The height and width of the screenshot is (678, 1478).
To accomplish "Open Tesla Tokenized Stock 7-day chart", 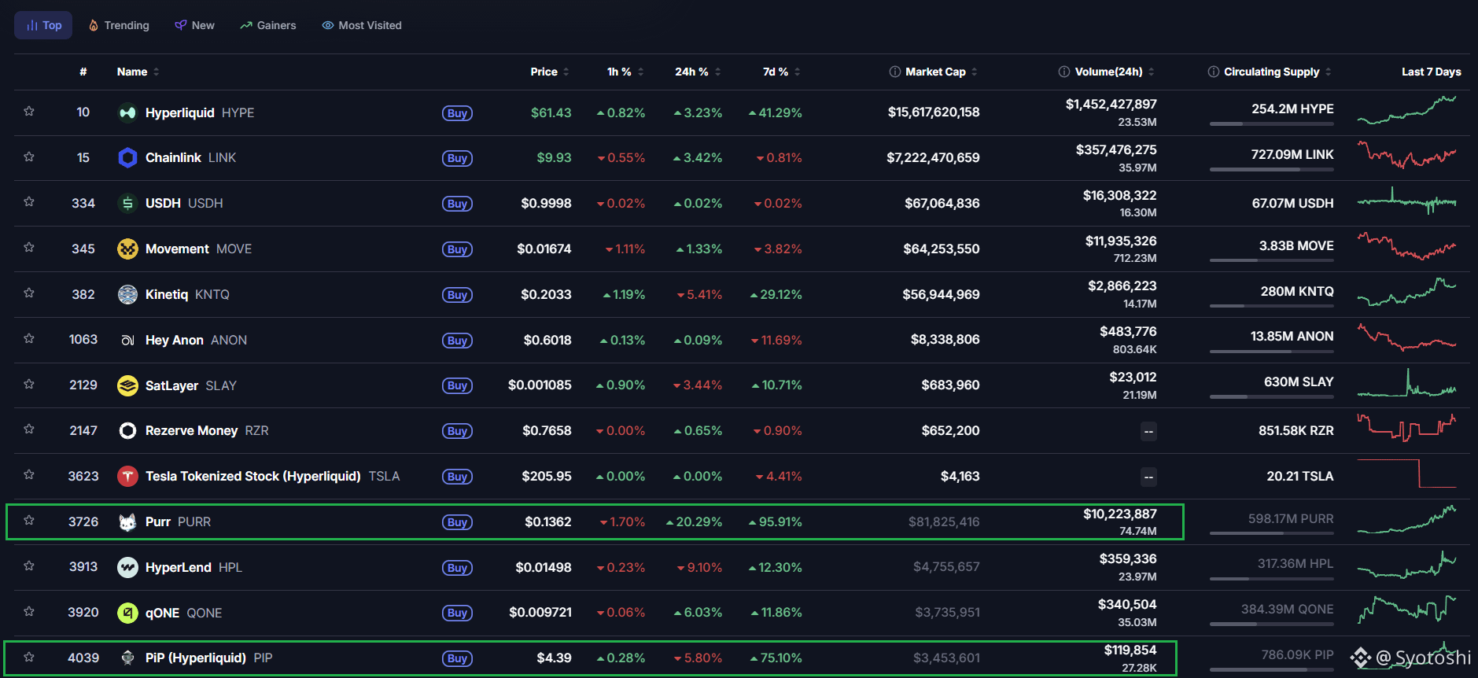I will click(x=1406, y=473).
